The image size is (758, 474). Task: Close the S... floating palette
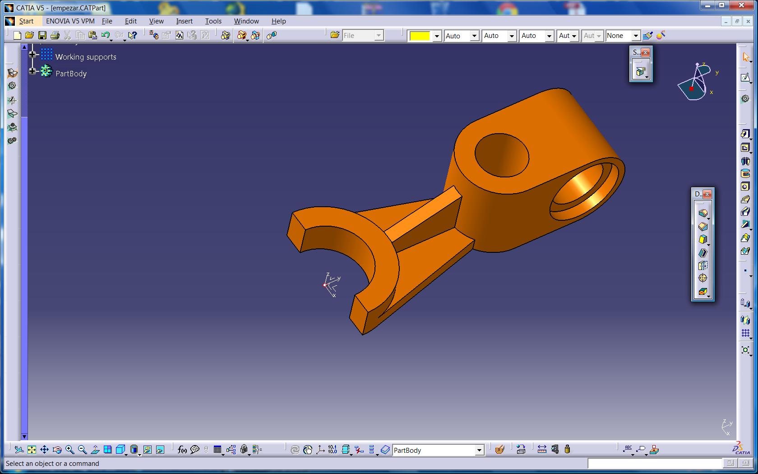click(x=646, y=52)
